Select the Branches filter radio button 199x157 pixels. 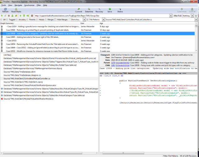[69, 20]
